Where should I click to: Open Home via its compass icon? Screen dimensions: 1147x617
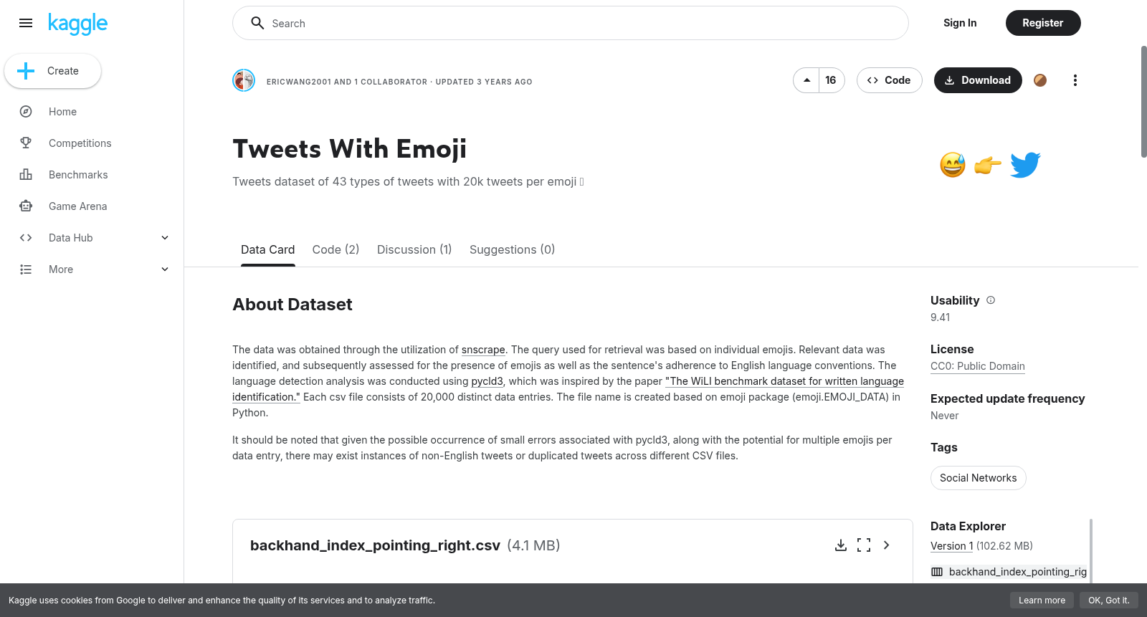point(26,112)
